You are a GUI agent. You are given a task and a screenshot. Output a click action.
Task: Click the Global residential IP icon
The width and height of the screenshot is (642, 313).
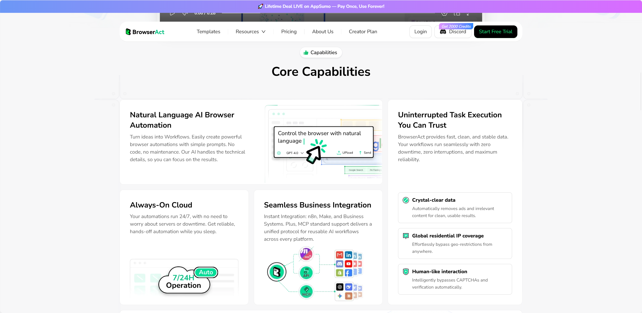pos(406,236)
